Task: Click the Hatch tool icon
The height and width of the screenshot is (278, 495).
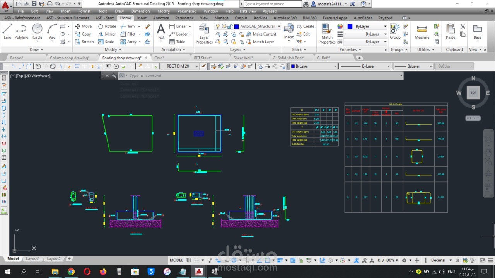Action: (63, 42)
